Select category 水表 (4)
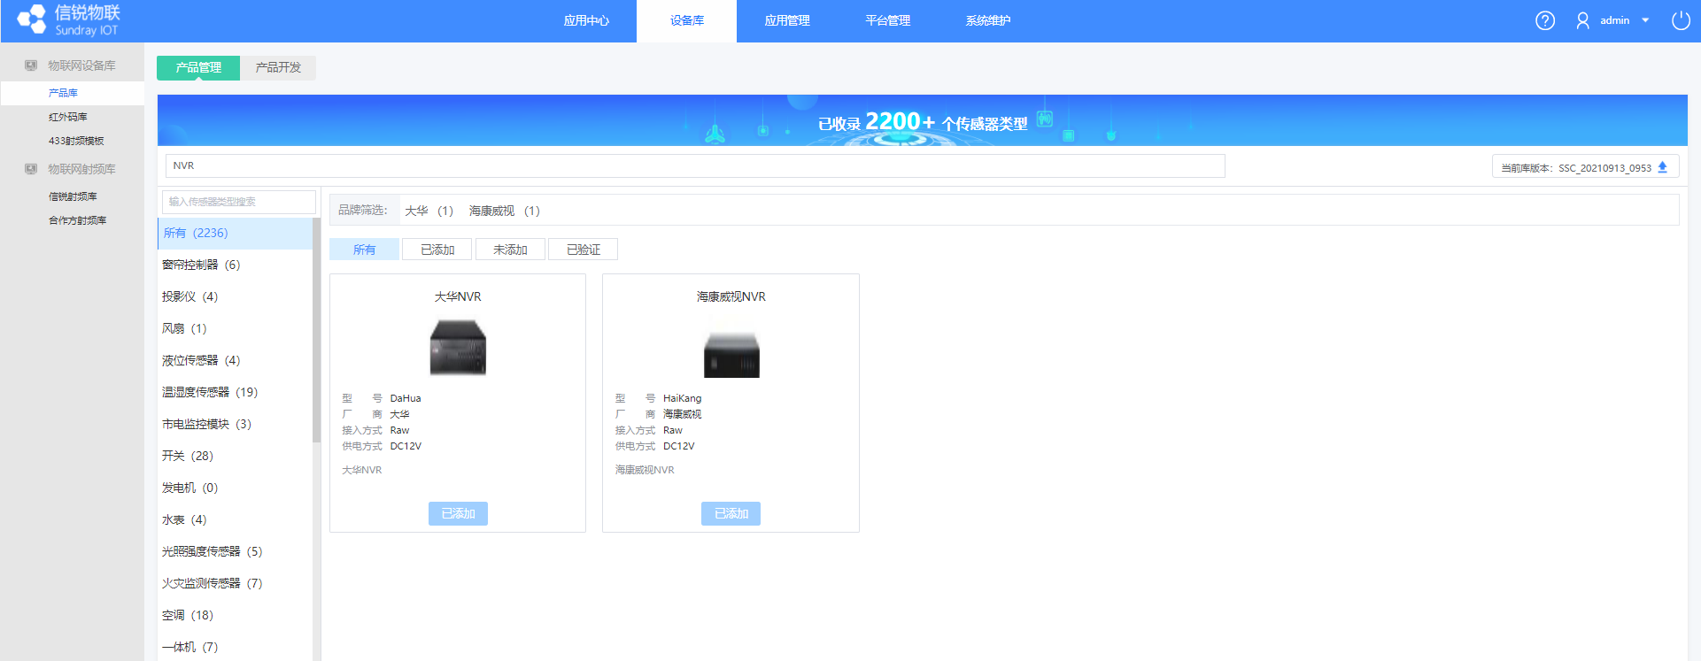The width and height of the screenshot is (1701, 661). (235, 519)
